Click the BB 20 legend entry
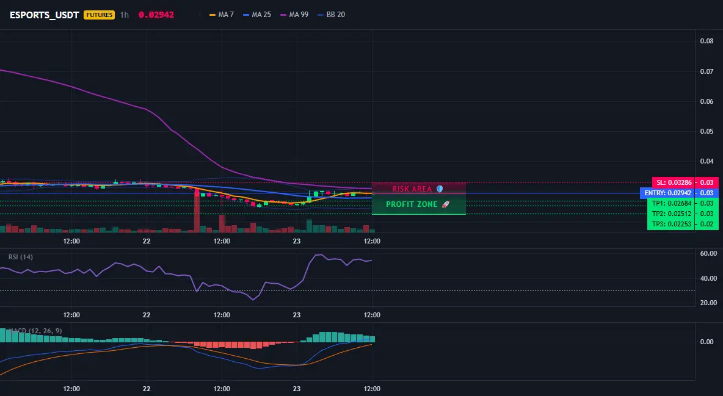 pyautogui.click(x=331, y=15)
